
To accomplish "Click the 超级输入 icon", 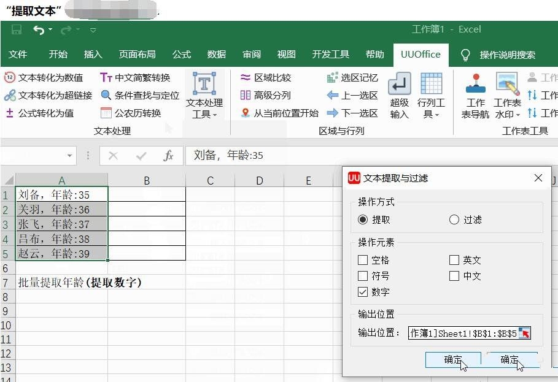I will point(399,84).
